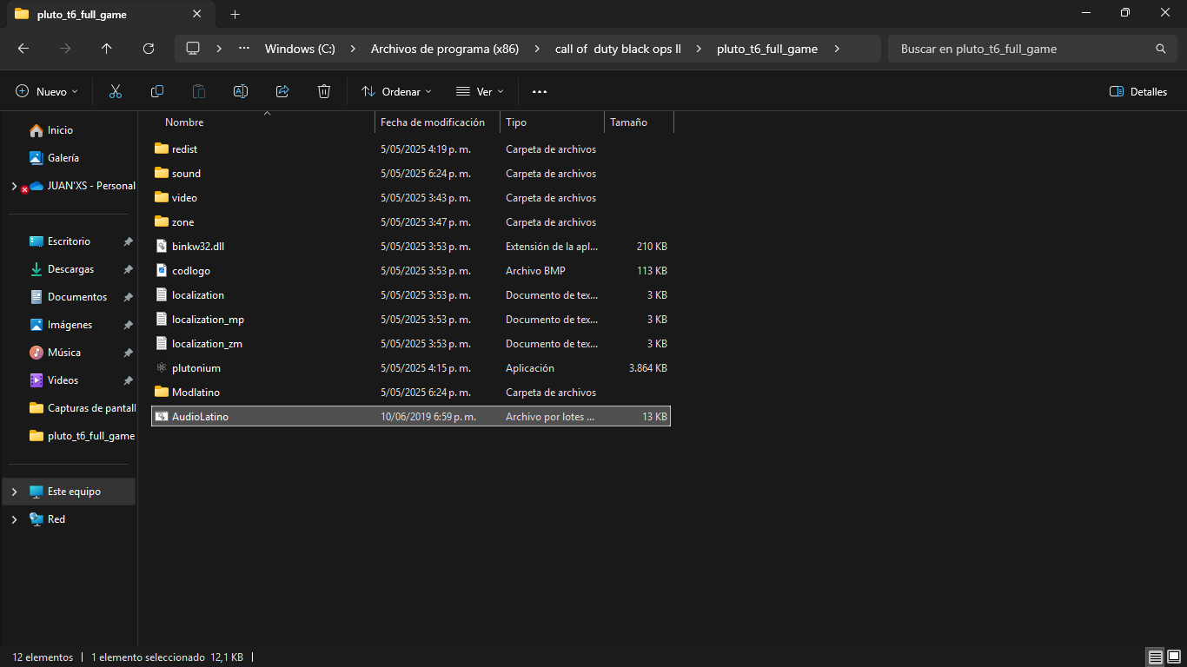Select the sound folder
The height and width of the screenshot is (667, 1187).
(411, 174)
